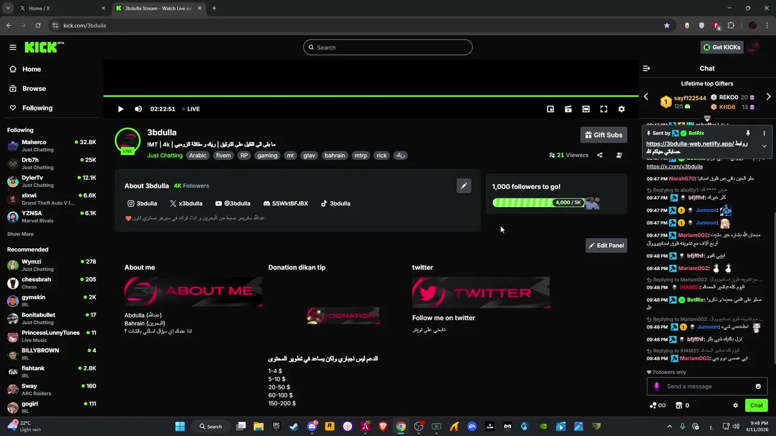Show next top gifters
The width and height of the screenshot is (776, 436).
click(x=768, y=97)
